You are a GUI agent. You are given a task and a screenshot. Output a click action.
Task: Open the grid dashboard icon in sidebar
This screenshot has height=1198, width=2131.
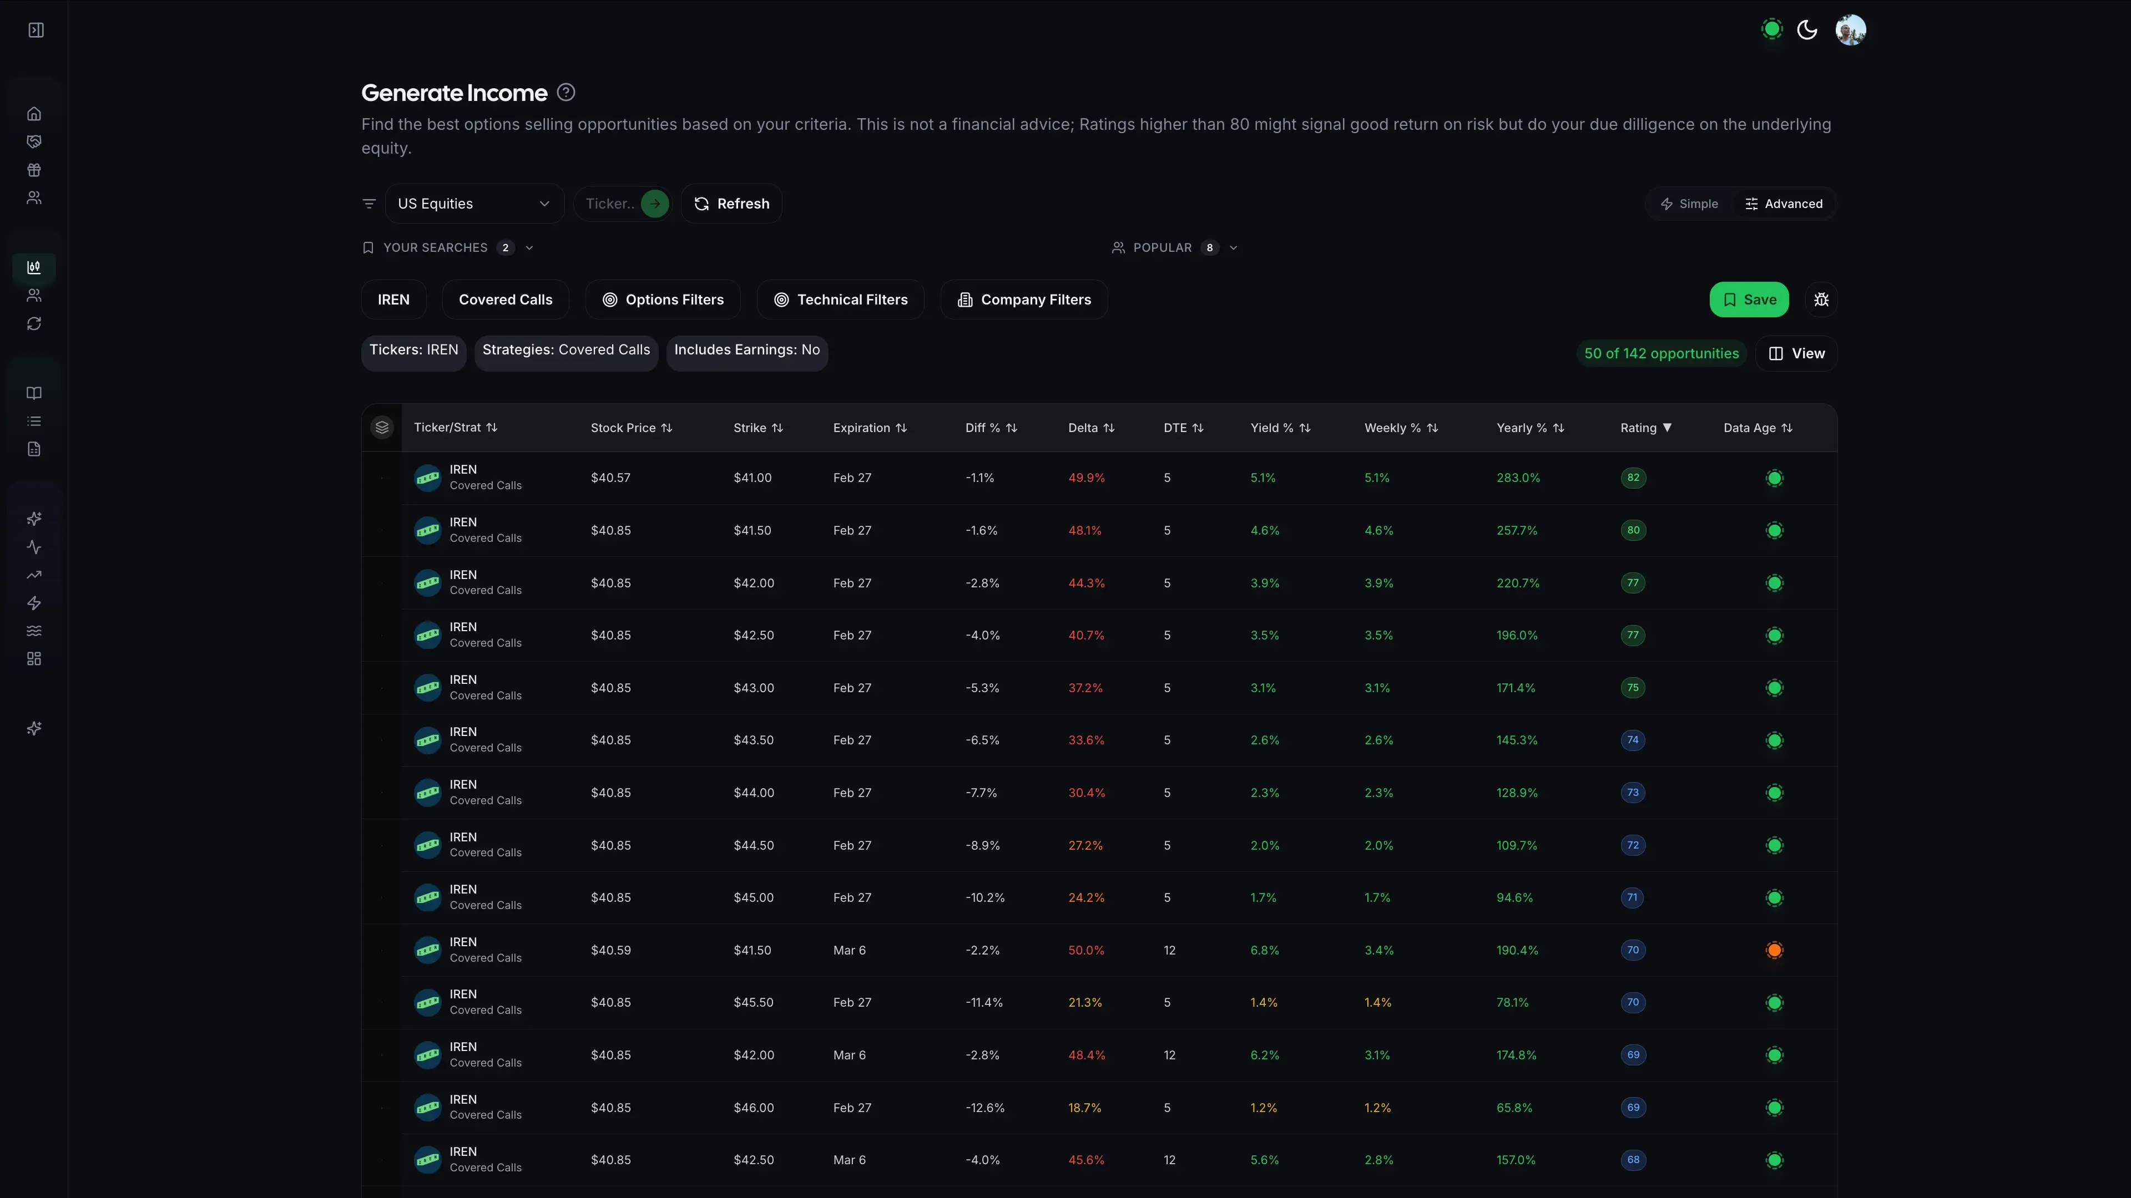tap(34, 660)
